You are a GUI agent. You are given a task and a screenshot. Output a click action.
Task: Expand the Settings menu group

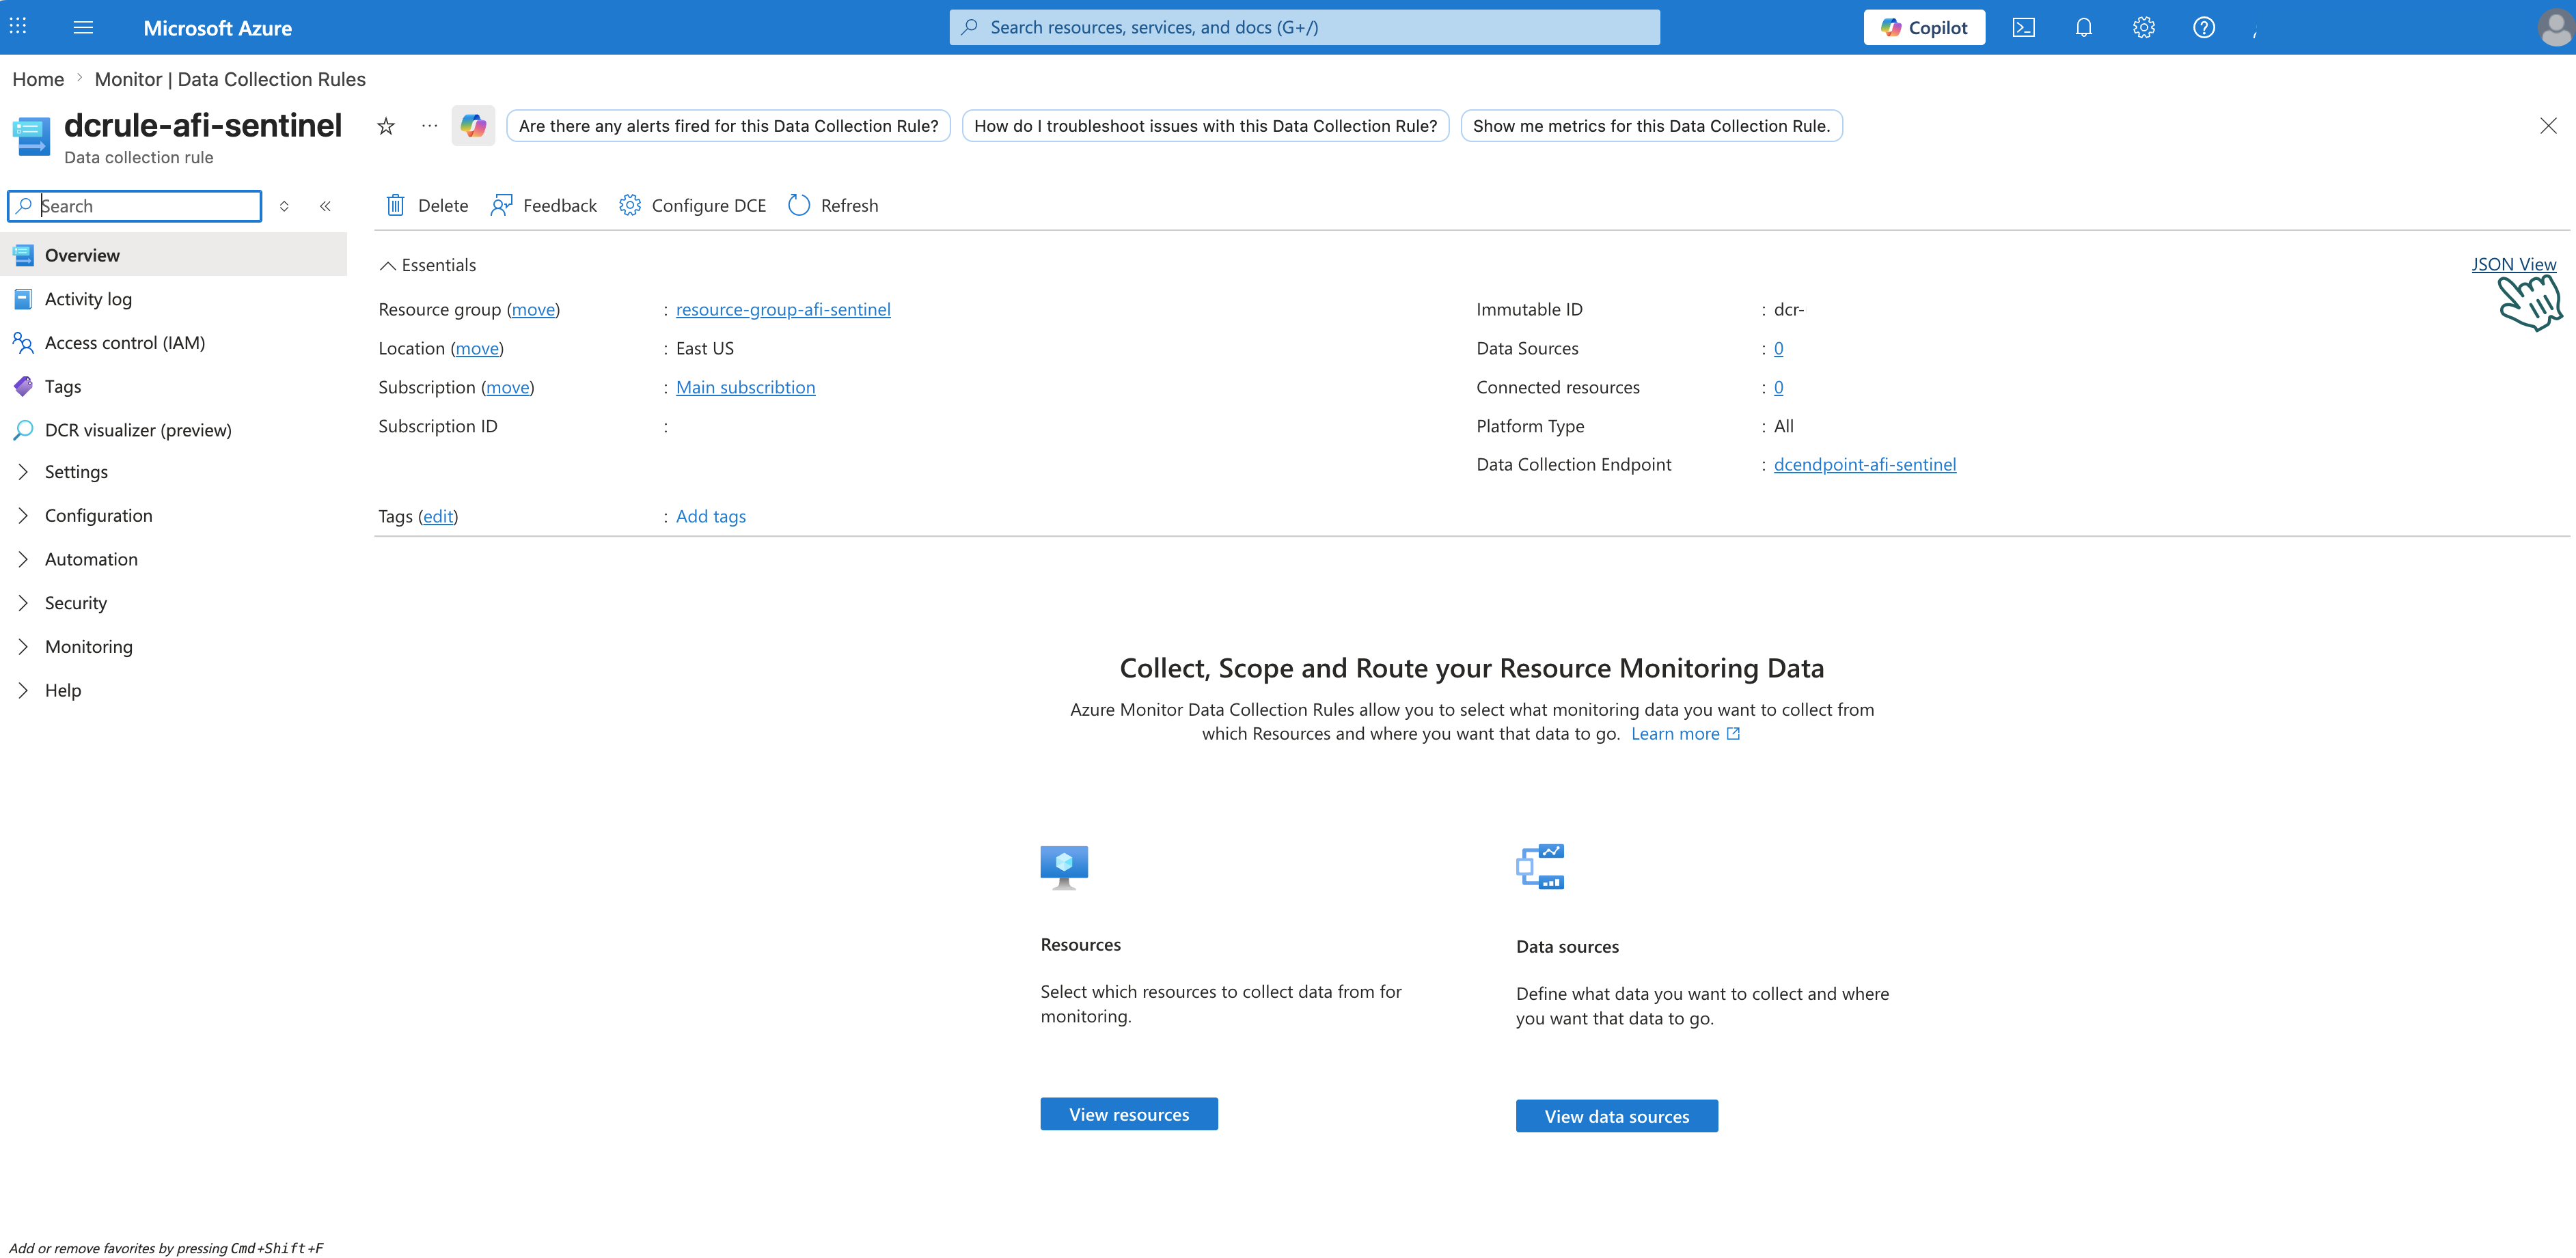pyautogui.click(x=23, y=472)
